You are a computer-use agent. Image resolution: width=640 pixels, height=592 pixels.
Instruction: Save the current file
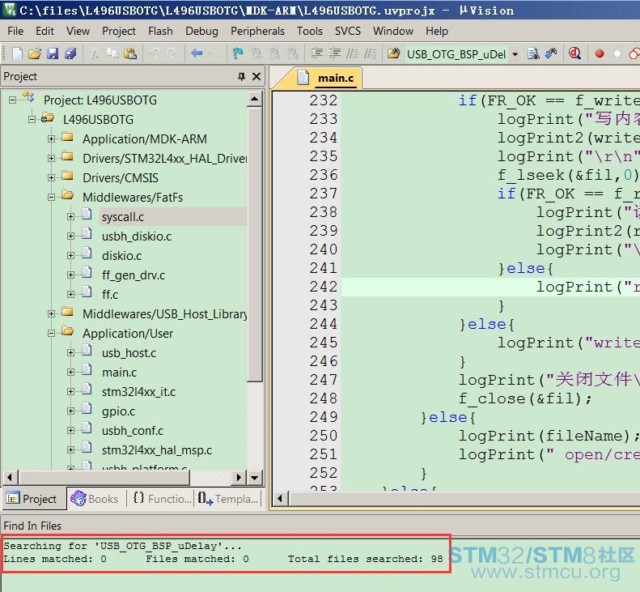pyautogui.click(x=53, y=53)
